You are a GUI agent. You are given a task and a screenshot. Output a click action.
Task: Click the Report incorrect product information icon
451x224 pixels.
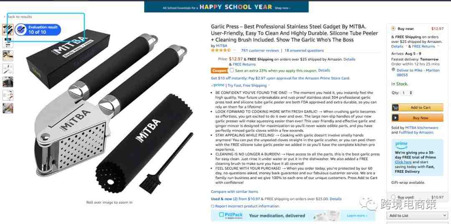coord(213,206)
